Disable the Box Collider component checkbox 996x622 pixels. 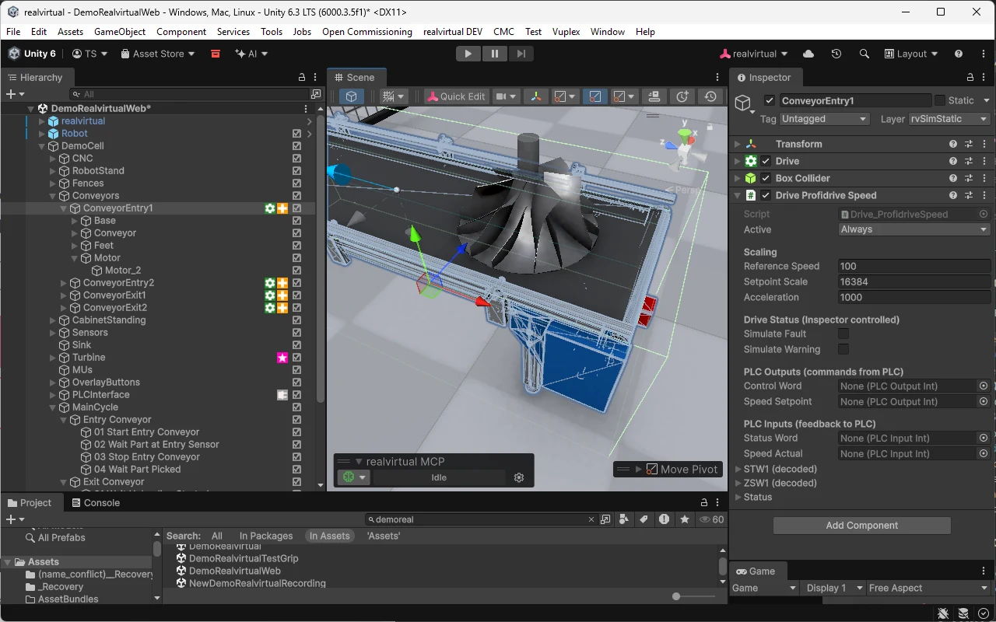point(766,178)
